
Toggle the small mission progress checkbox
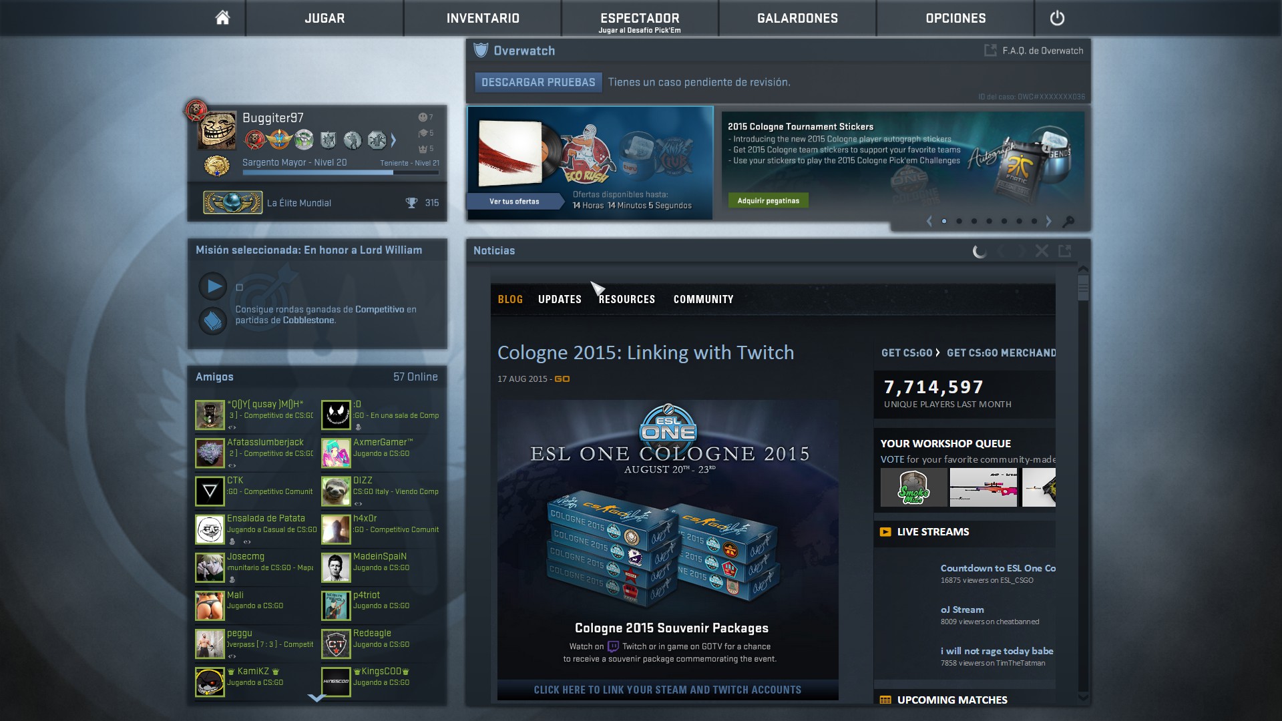point(239,288)
